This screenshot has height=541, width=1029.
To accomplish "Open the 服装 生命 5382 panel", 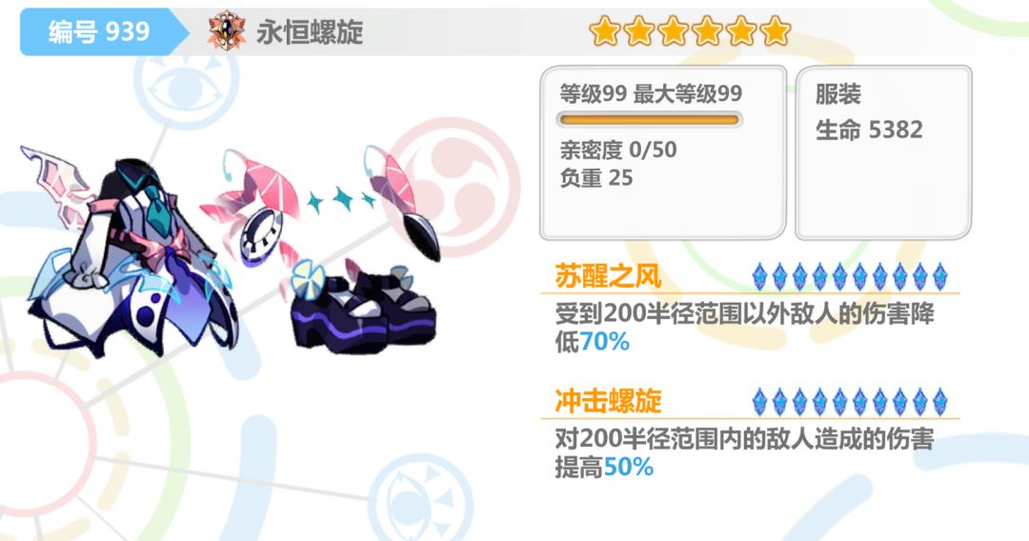I will coord(883,152).
